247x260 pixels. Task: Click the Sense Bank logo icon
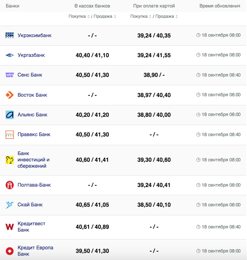(9, 75)
